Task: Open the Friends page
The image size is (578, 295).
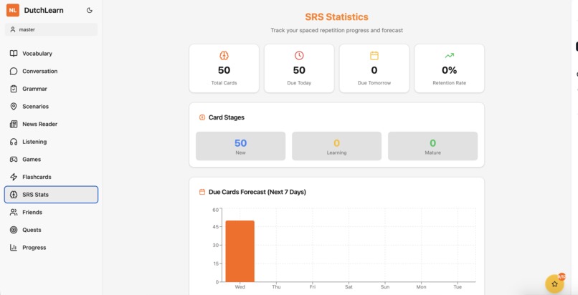Action: pyautogui.click(x=51, y=212)
